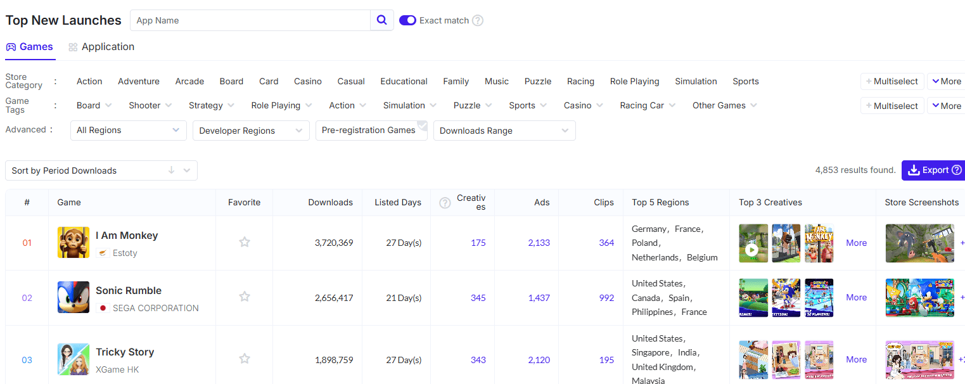Click the Export button
The width and height of the screenshot is (965, 384).
pyautogui.click(x=933, y=170)
